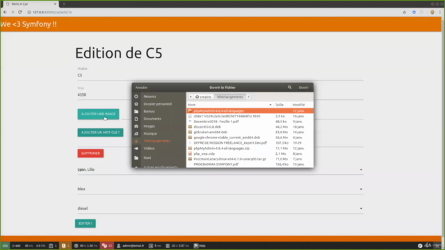Image resolution: width=445 pixels, height=250 pixels.
Task: Select the phpMyAdmin-4.8.4-all-languages.zip file
Action: (250, 148)
